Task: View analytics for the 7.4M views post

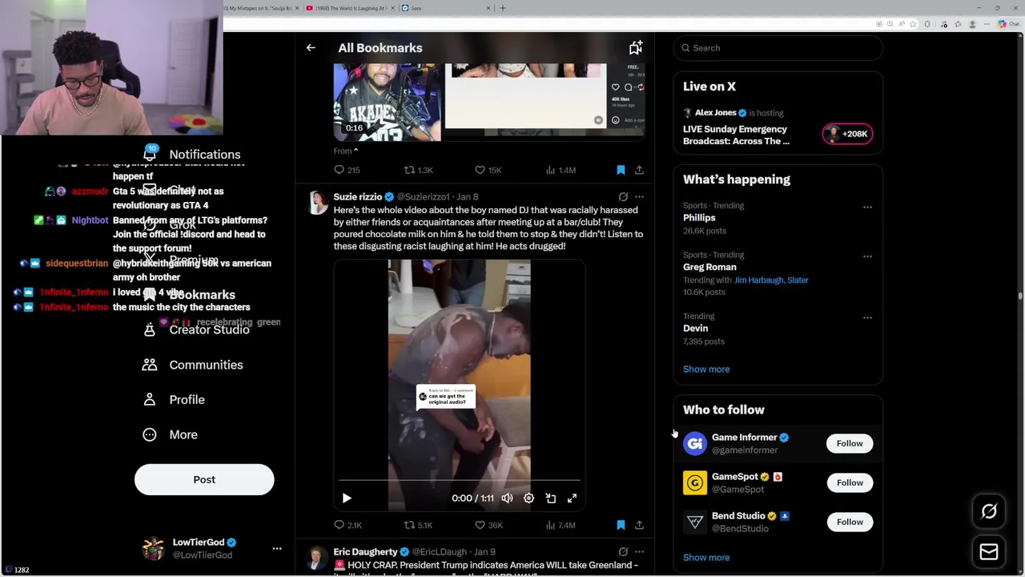Action: pos(560,525)
